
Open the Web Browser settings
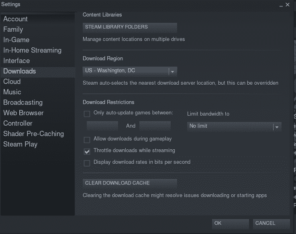[x=23, y=113]
